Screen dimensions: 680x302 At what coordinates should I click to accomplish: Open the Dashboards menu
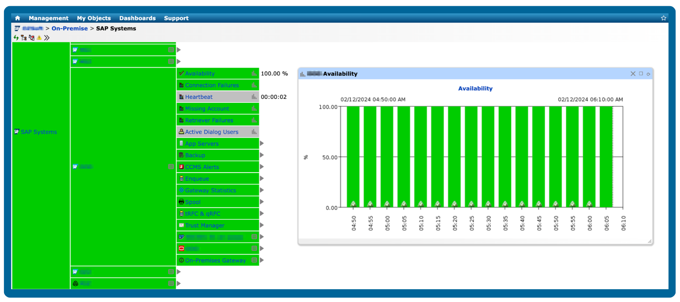138,18
